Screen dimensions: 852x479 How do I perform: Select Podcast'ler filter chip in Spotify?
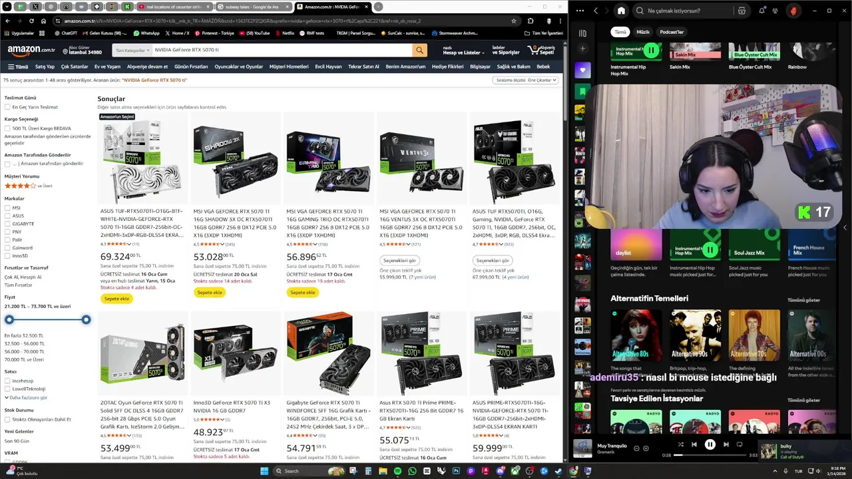pos(672,32)
